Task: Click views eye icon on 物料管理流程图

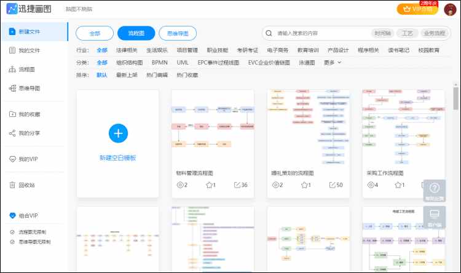Action: point(179,184)
